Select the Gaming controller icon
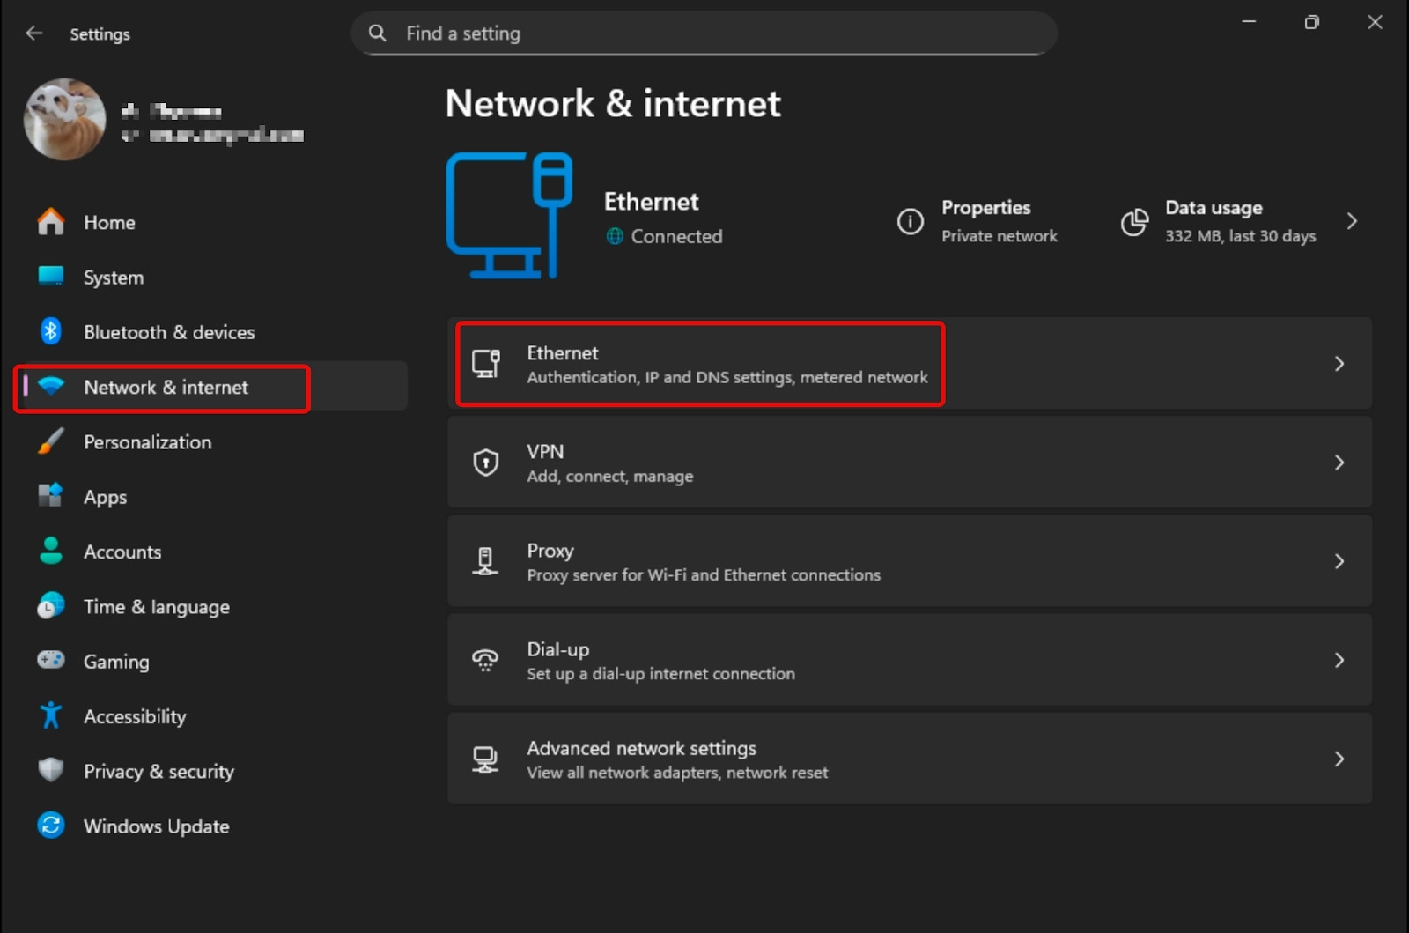The image size is (1409, 933). tap(51, 661)
